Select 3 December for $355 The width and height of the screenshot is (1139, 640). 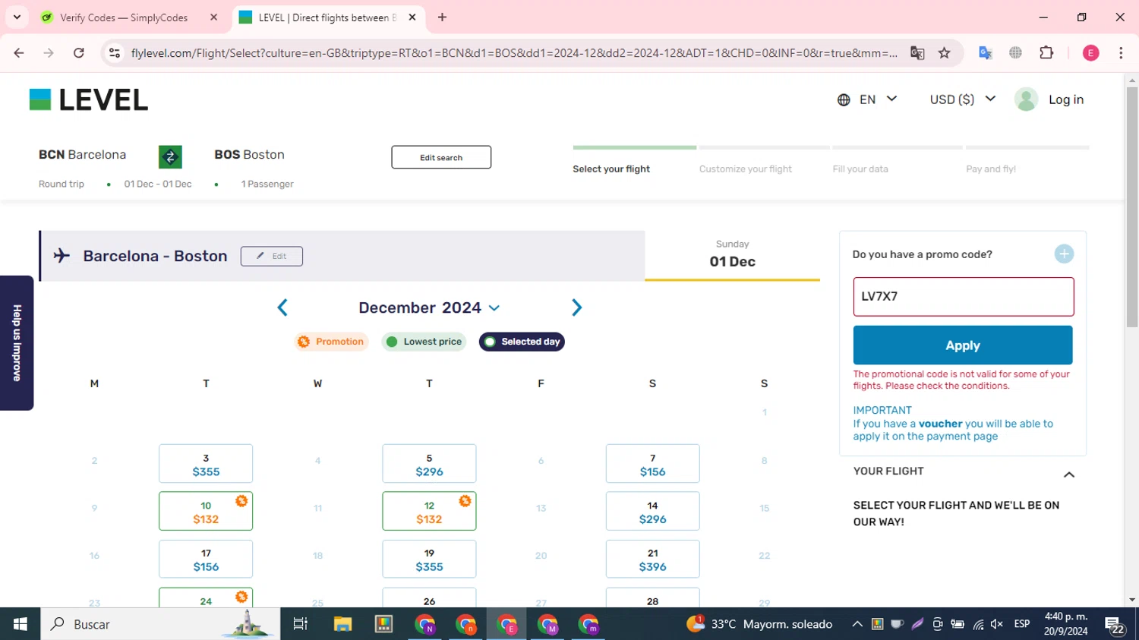click(206, 464)
